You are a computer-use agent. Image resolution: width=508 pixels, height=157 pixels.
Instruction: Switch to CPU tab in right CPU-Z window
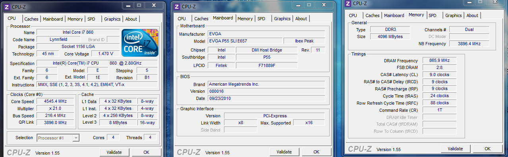tap(353, 15)
